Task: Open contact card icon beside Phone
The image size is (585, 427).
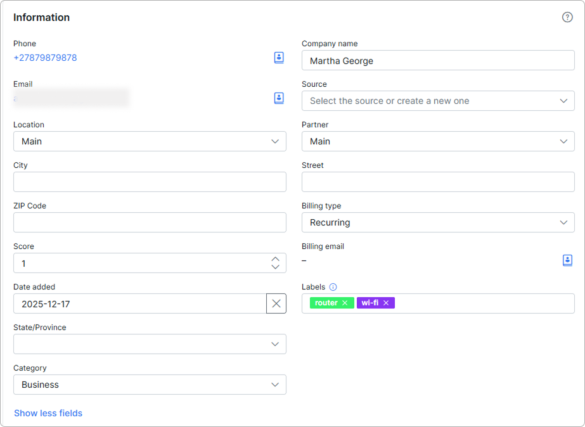Action: pos(279,58)
